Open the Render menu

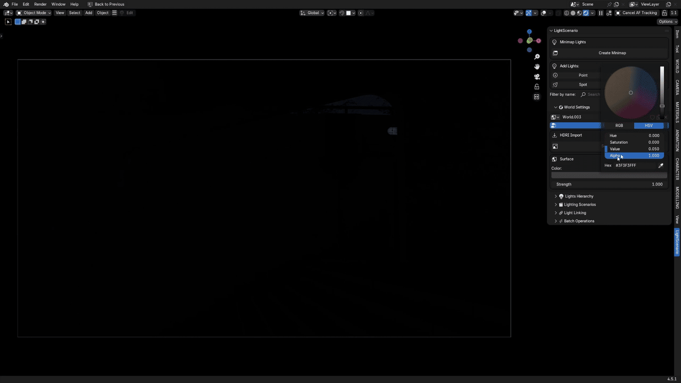pyautogui.click(x=40, y=4)
